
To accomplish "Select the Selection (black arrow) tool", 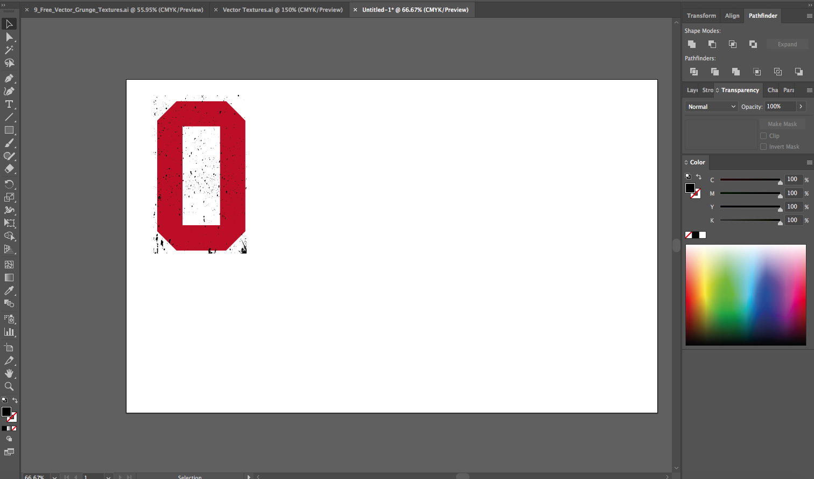I will [9, 24].
